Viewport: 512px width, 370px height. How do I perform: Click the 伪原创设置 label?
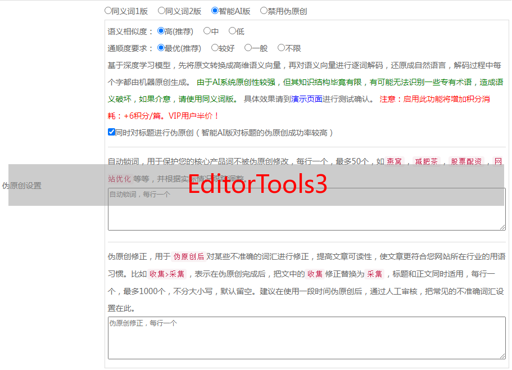pyautogui.click(x=22, y=186)
